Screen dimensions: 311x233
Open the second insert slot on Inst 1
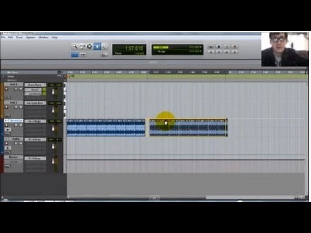tap(34, 94)
